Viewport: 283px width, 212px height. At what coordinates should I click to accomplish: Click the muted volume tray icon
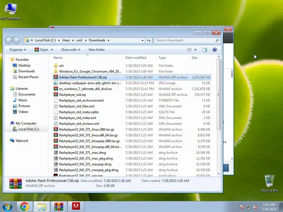coord(255,207)
